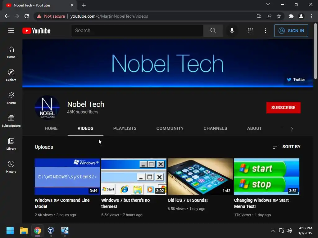Open Changing Windows XP Start Menu Text title

point(261,203)
